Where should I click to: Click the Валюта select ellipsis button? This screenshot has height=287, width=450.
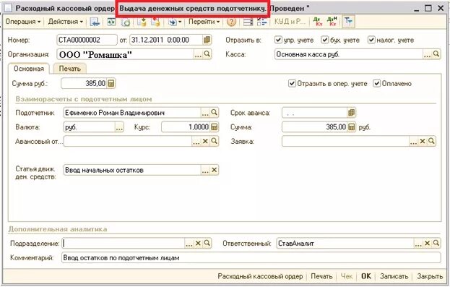point(119,127)
